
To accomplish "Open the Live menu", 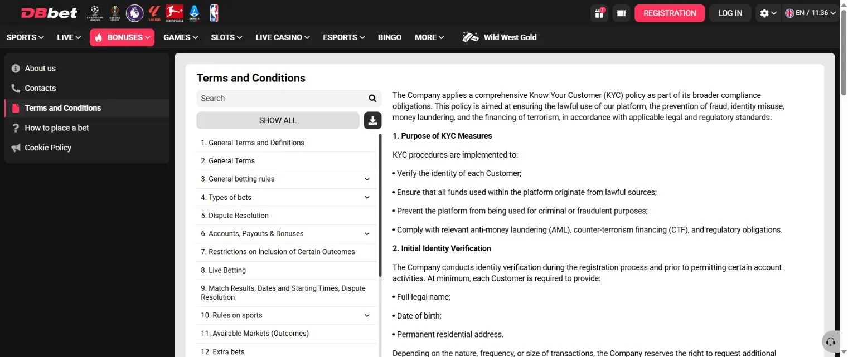I will click(x=69, y=37).
